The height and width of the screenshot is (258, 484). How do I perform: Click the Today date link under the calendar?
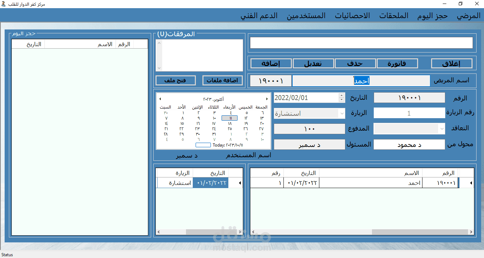[228, 145]
